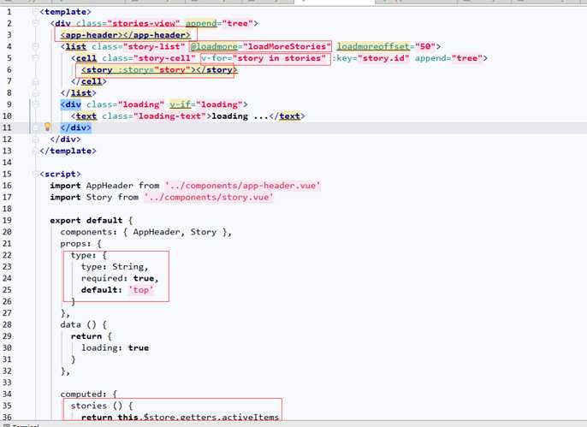Click the "props:" key on line 21
The width and height of the screenshot is (587, 427).
click(75, 244)
